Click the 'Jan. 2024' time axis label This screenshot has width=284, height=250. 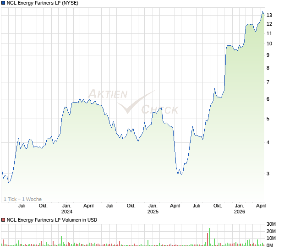(67, 208)
